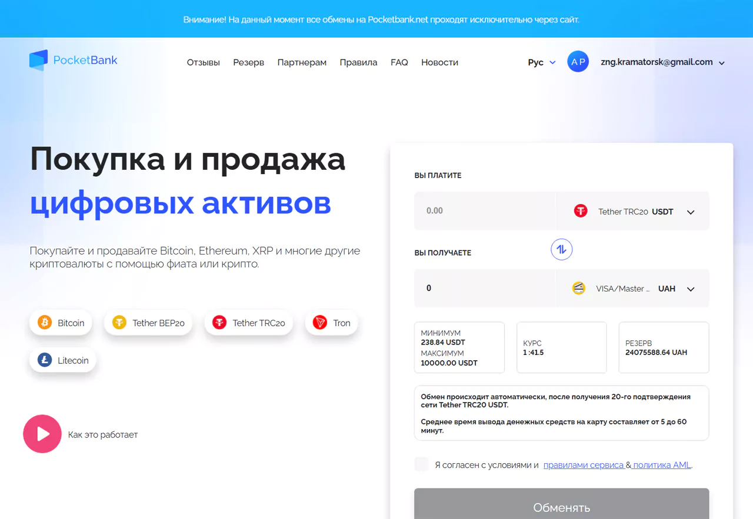
Task: Click the AP avatar icon
Action: [578, 61]
